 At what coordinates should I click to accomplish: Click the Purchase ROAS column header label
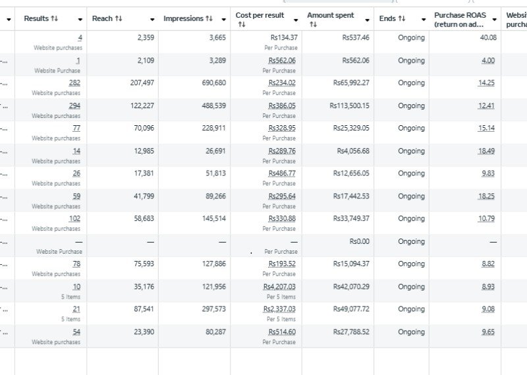459,20
